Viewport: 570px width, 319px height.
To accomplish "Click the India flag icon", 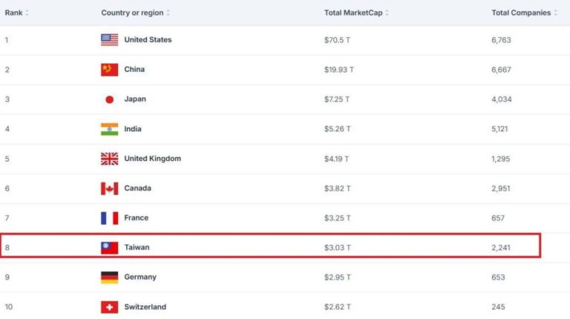I will (109, 129).
